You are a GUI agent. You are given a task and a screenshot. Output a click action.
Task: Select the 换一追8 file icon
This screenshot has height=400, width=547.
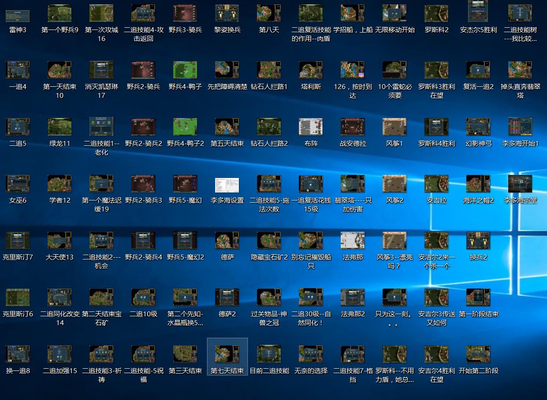click(18, 355)
